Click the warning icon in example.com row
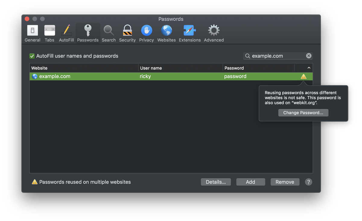Screen dimensions: 362x221 pos(303,76)
